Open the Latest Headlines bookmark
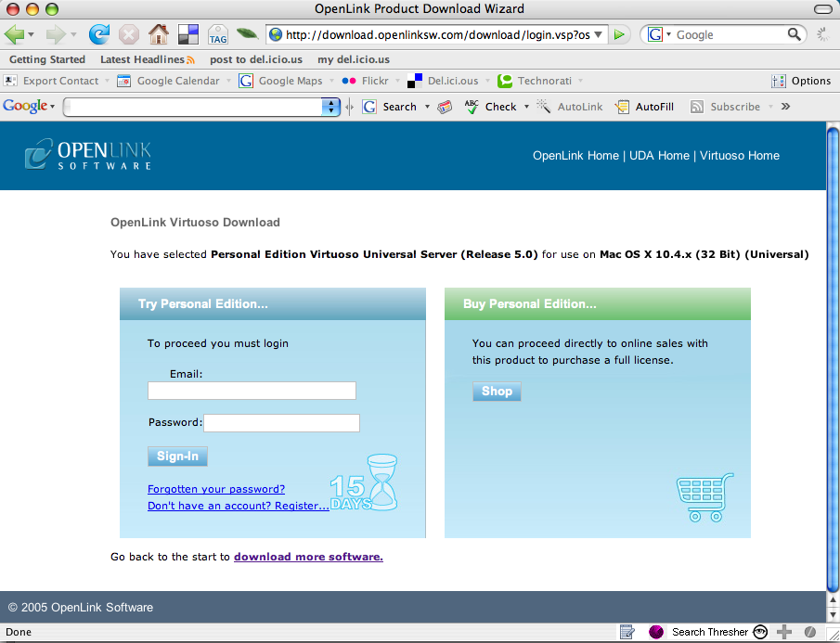The image size is (840, 643). [x=142, y=59]
